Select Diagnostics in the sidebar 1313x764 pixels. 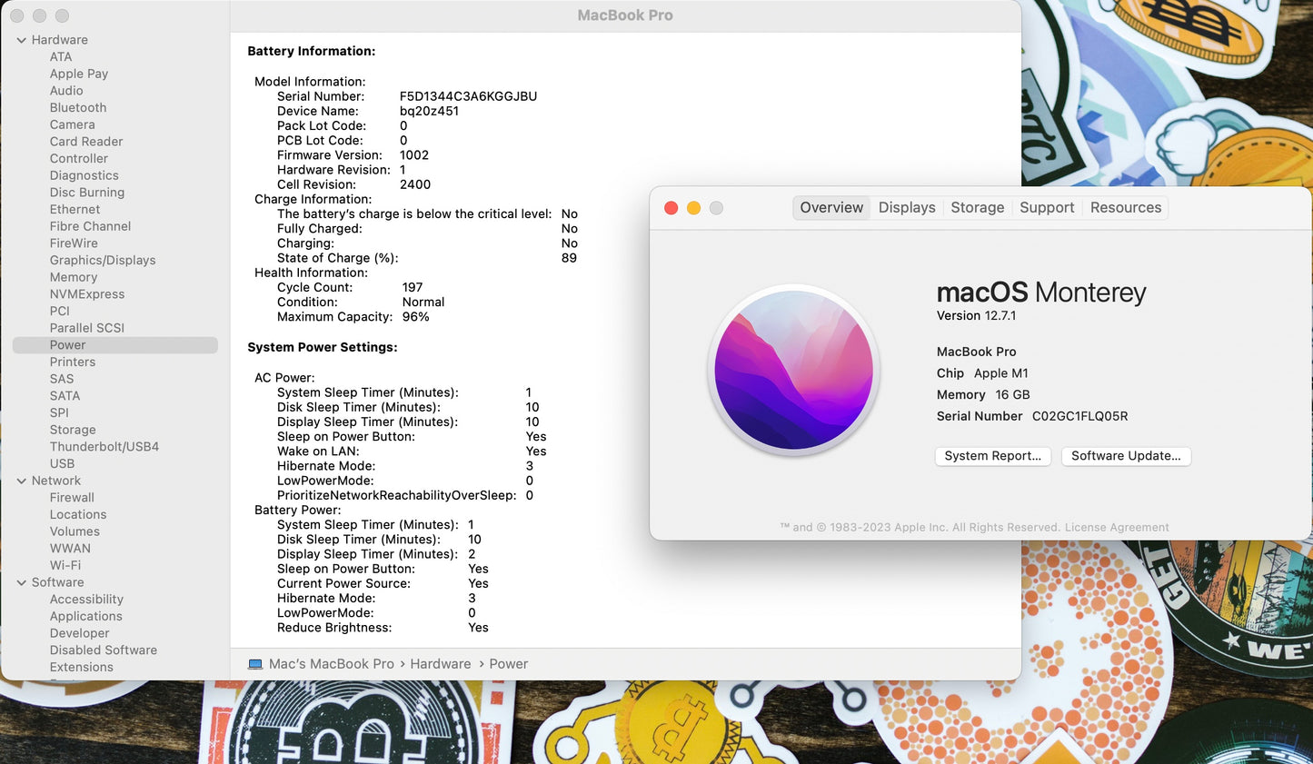(x=85, y=175)
